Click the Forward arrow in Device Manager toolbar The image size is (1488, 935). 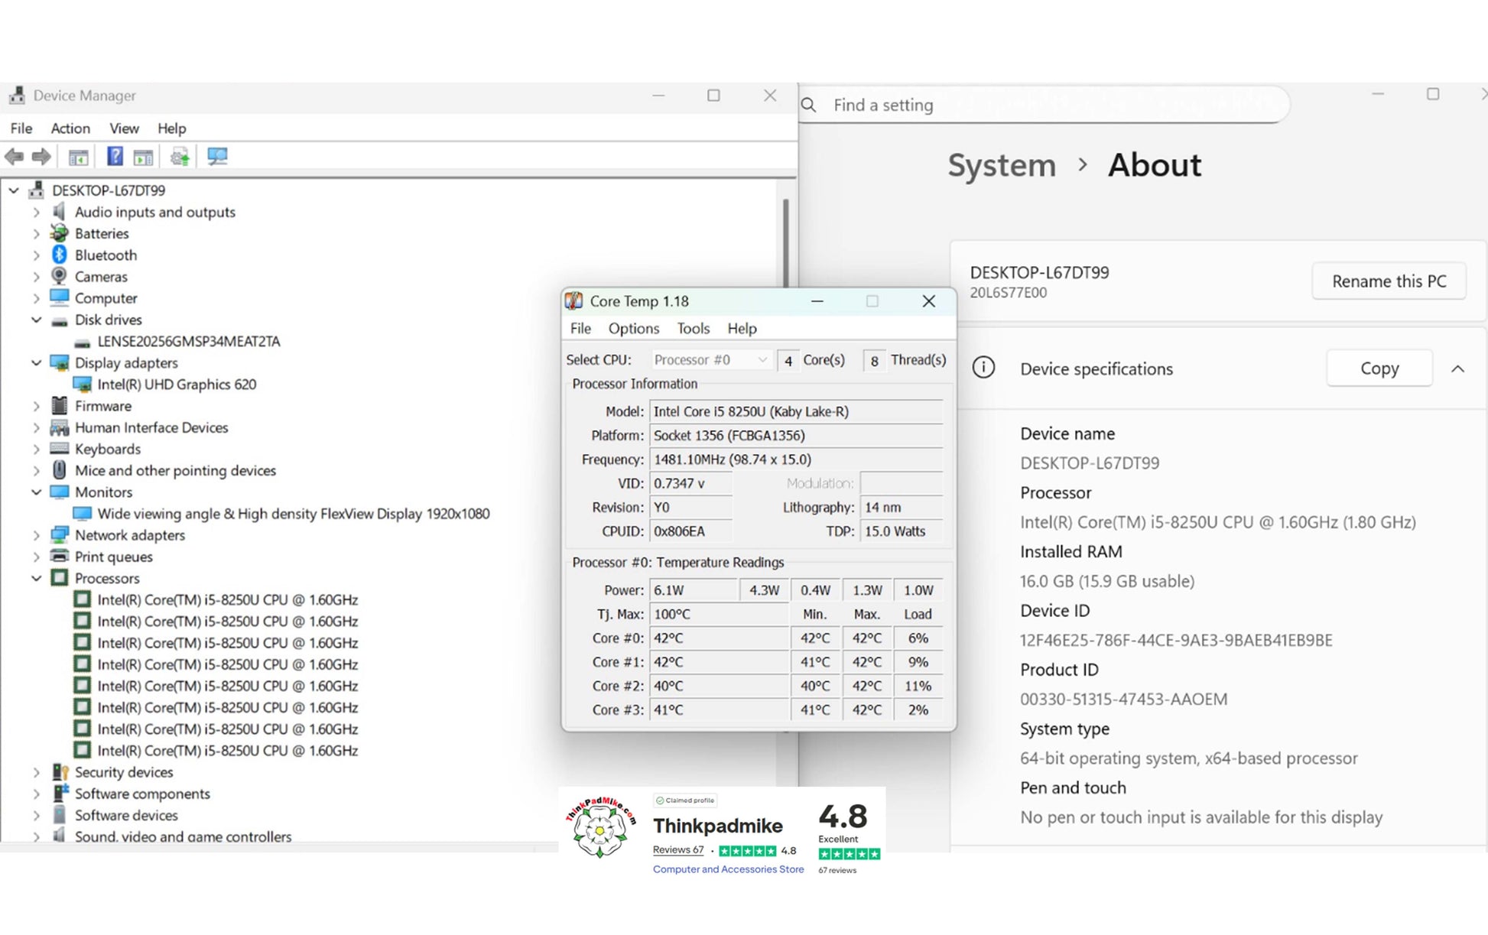(41, 157)
